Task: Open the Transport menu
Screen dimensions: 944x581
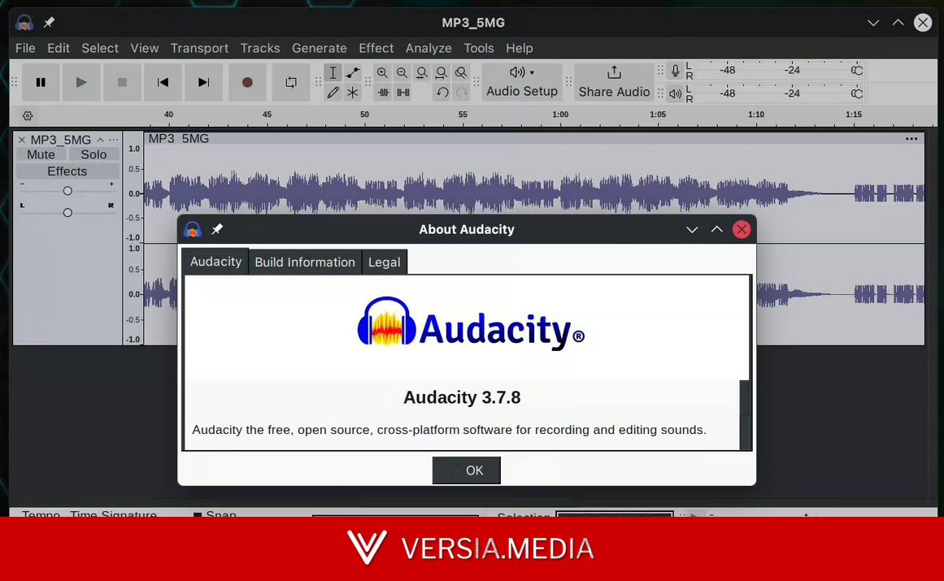Action: [x=199, y=48]
